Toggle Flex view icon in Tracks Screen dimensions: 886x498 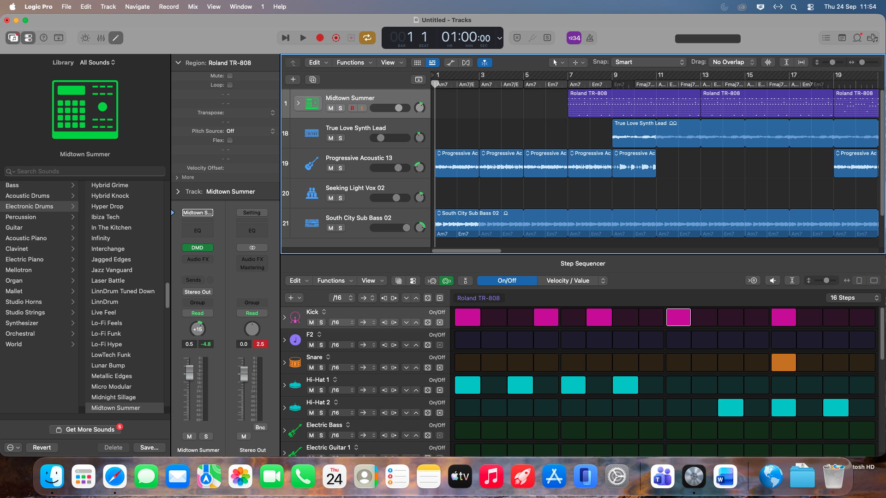pos(466,62)
